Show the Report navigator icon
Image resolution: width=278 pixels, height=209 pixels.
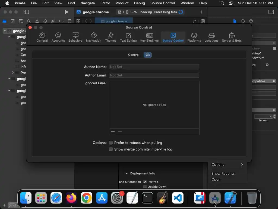pyautogui.click(x=70, y=21)
